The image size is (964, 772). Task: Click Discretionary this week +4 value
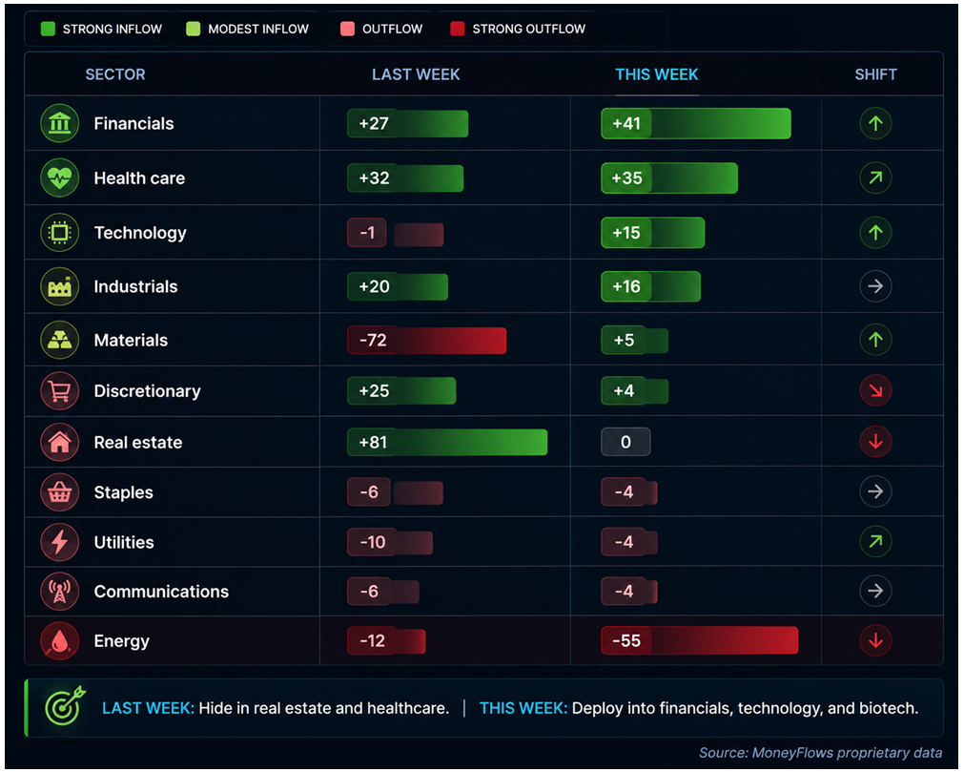pos(624,390)
